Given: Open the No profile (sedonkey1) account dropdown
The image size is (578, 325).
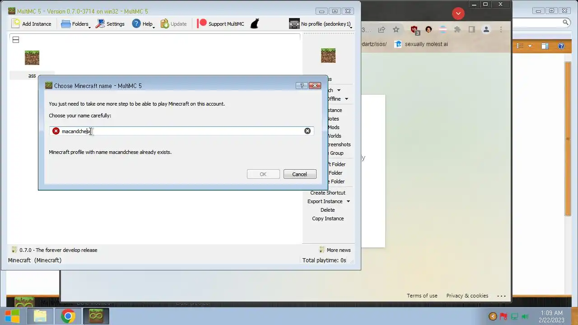Looking at the screenshot, I should (321, 24).
